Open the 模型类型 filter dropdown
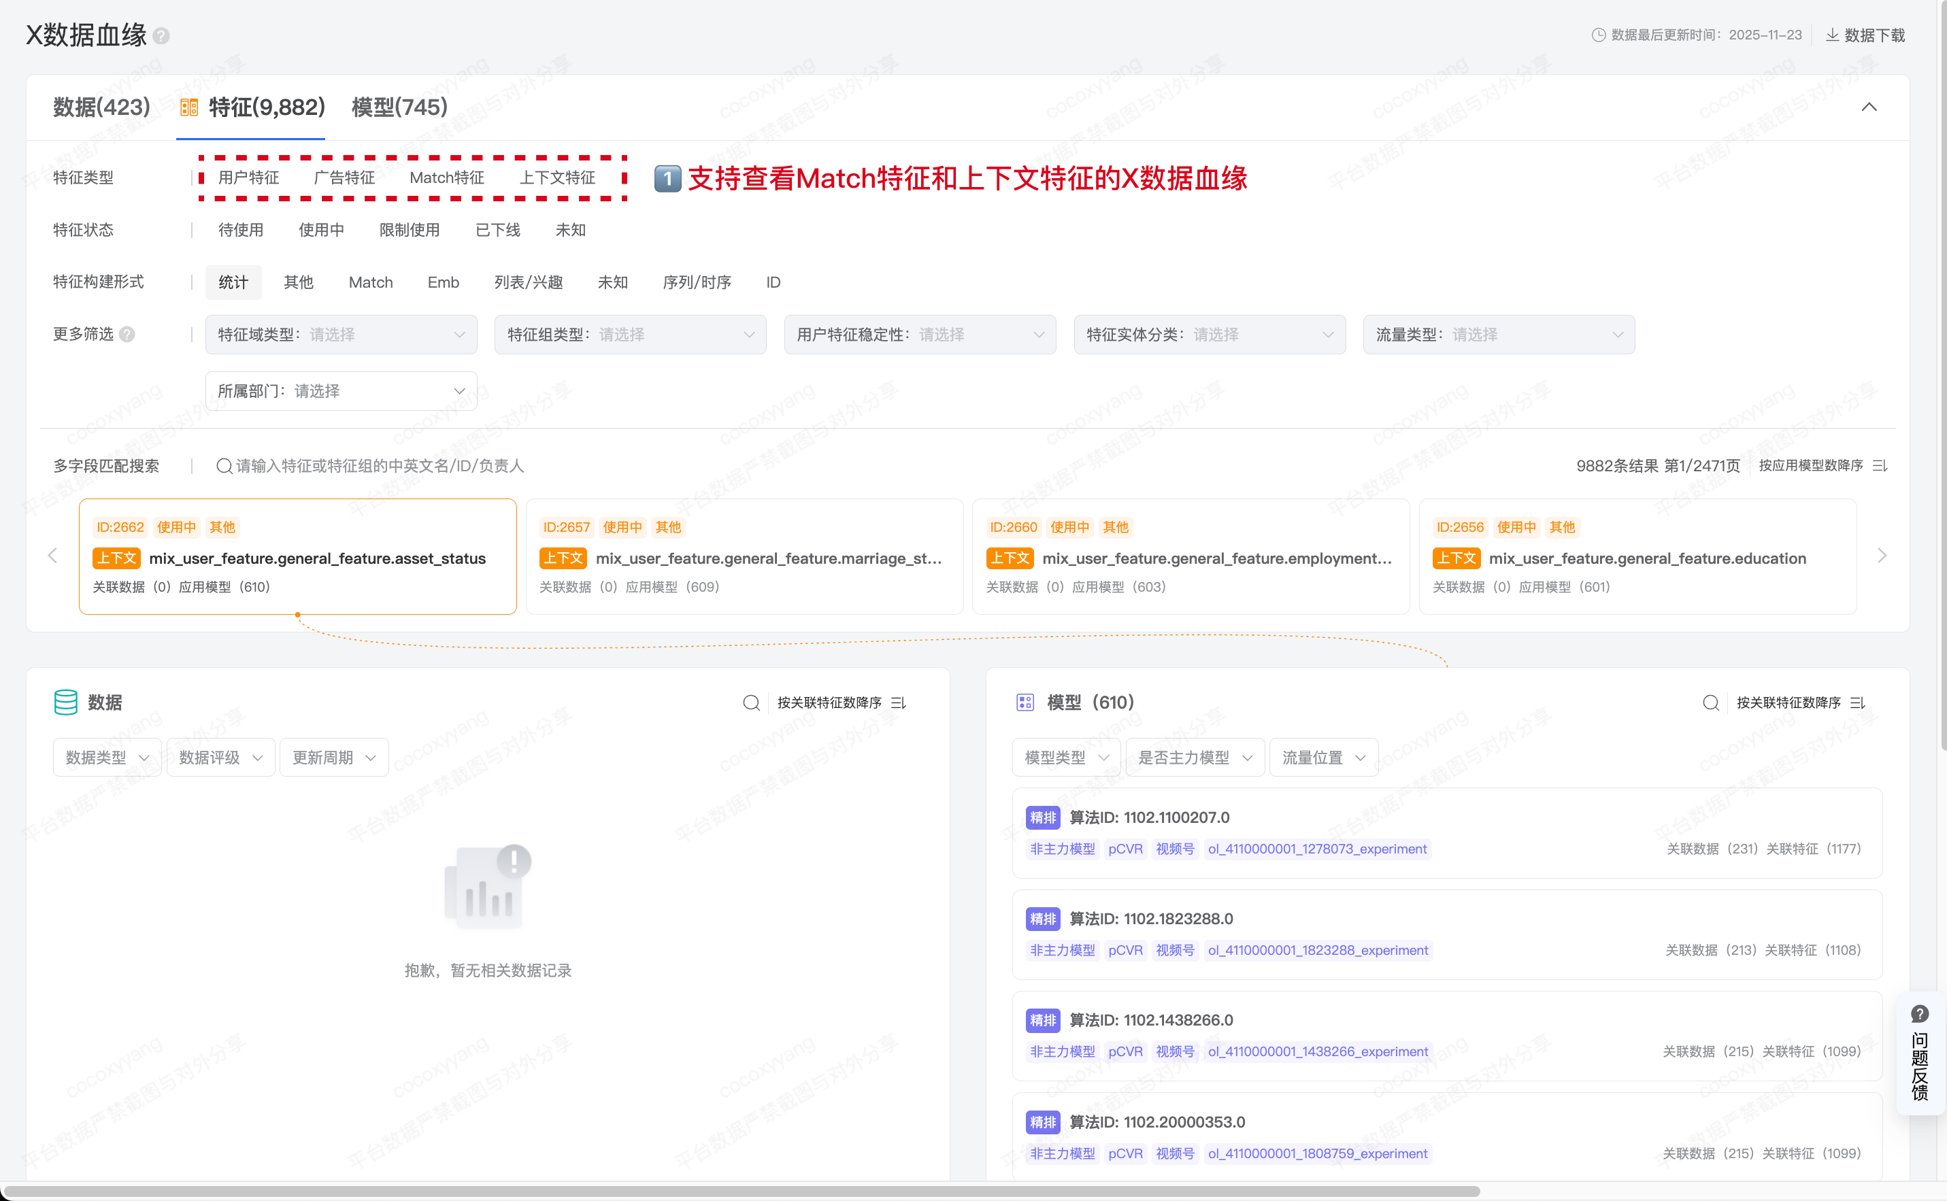This screenshot has width=1947, height=1201. 1065,758
